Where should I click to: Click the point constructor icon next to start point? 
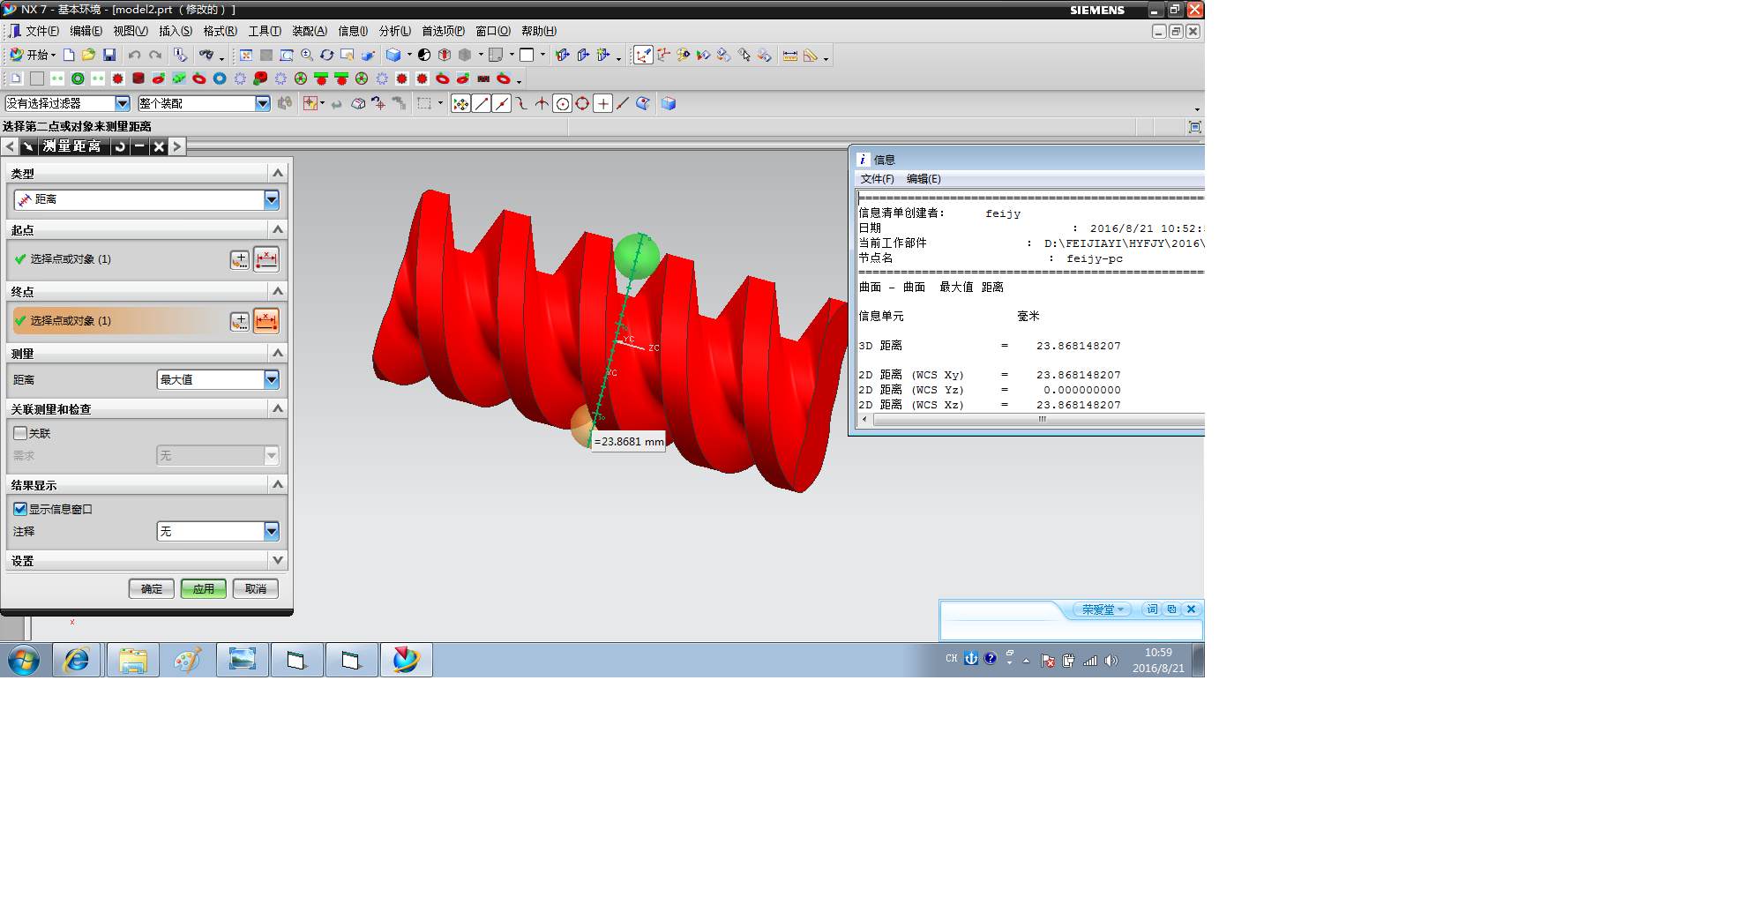[x=239, y=259]
